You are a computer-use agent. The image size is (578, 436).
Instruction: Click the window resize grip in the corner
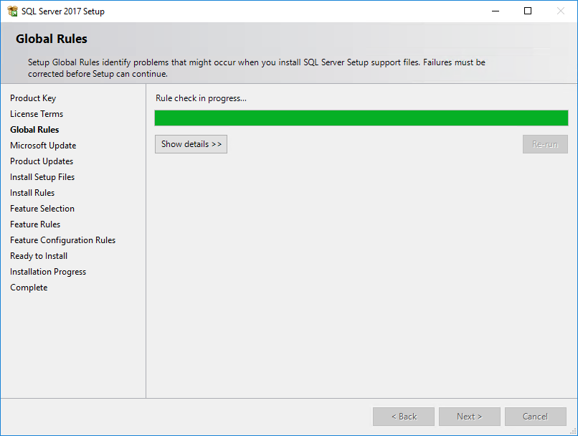573,431
